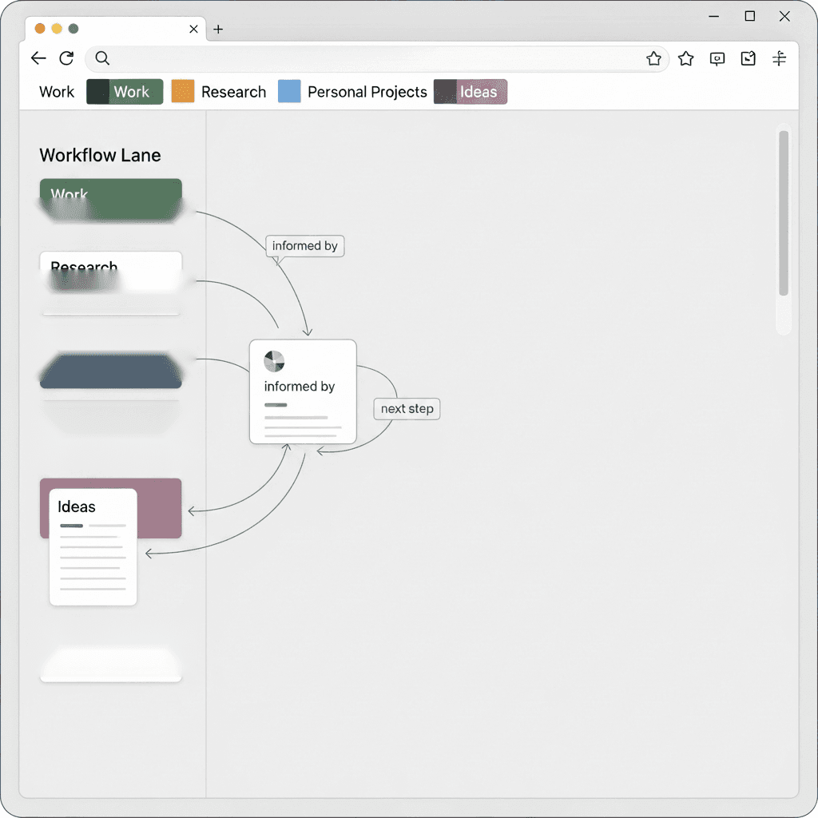This screenshot has height=818, width=818.
Task: Maximize the browser window
Action: click(x=749, y=16)
